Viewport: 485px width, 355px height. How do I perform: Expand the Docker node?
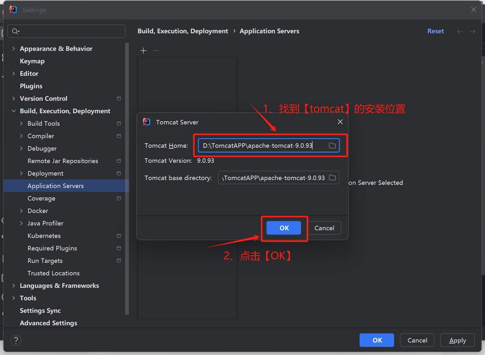[x=21, y=211]
